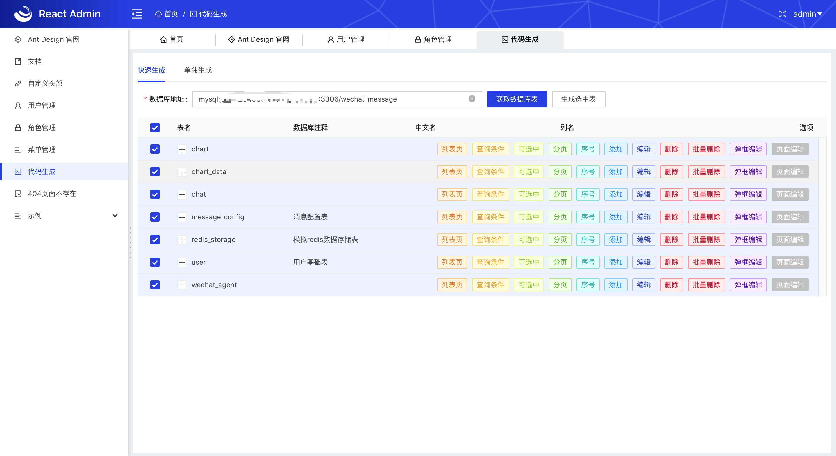Click the fullscreen icon in the header
836x456 pixels.
coord(782,14)
